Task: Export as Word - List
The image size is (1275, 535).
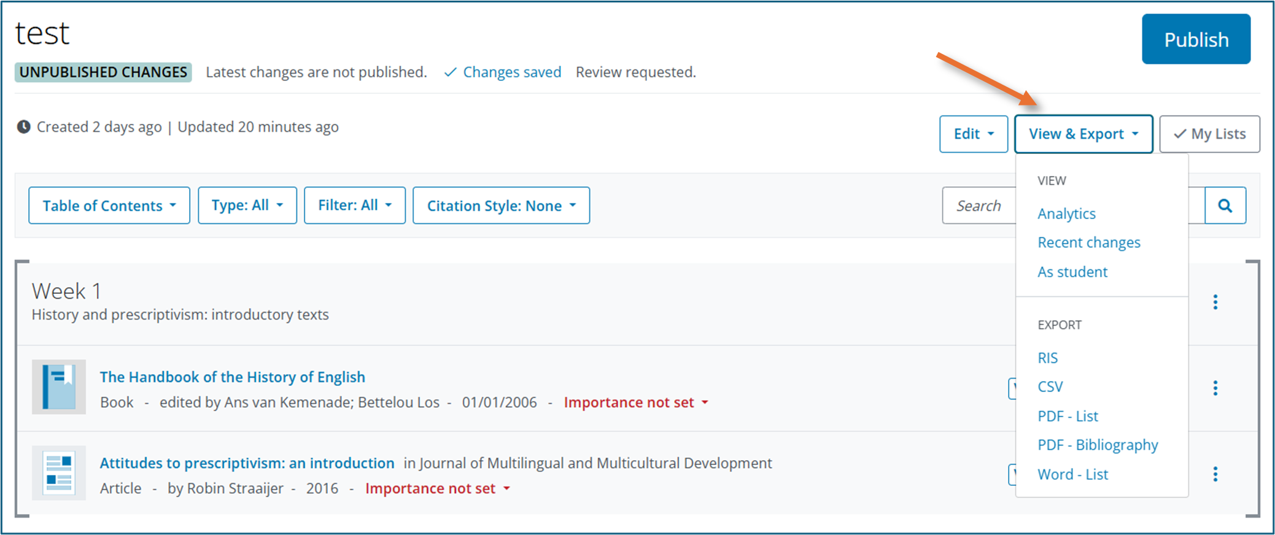Action: pyautogui.click(x=1073, y=474)
